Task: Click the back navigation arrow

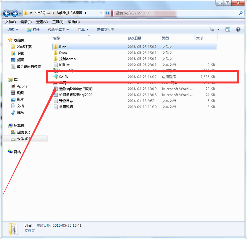Action: 6,13
